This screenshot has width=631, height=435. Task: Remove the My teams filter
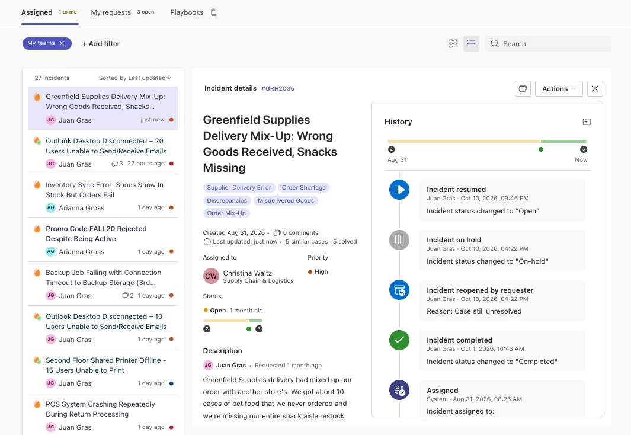62,43
